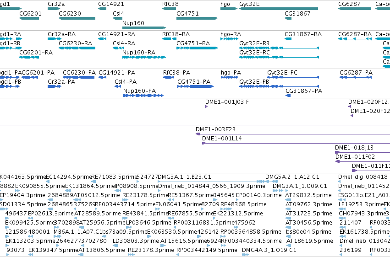Select the RP003440334.5prime EST label
390x257 pixels.
pos(252,241)
